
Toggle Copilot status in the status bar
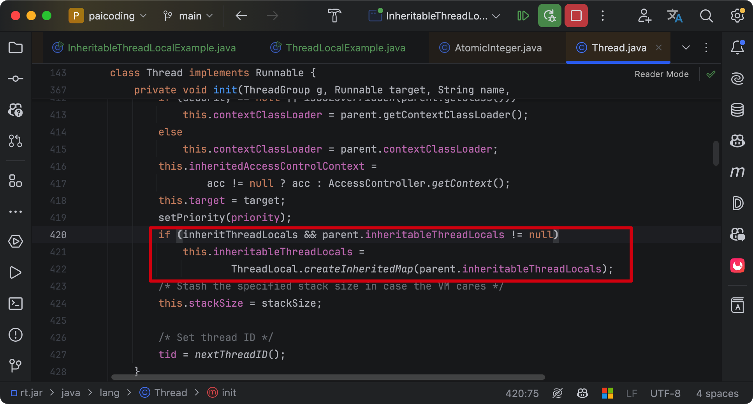coord(582,393)
